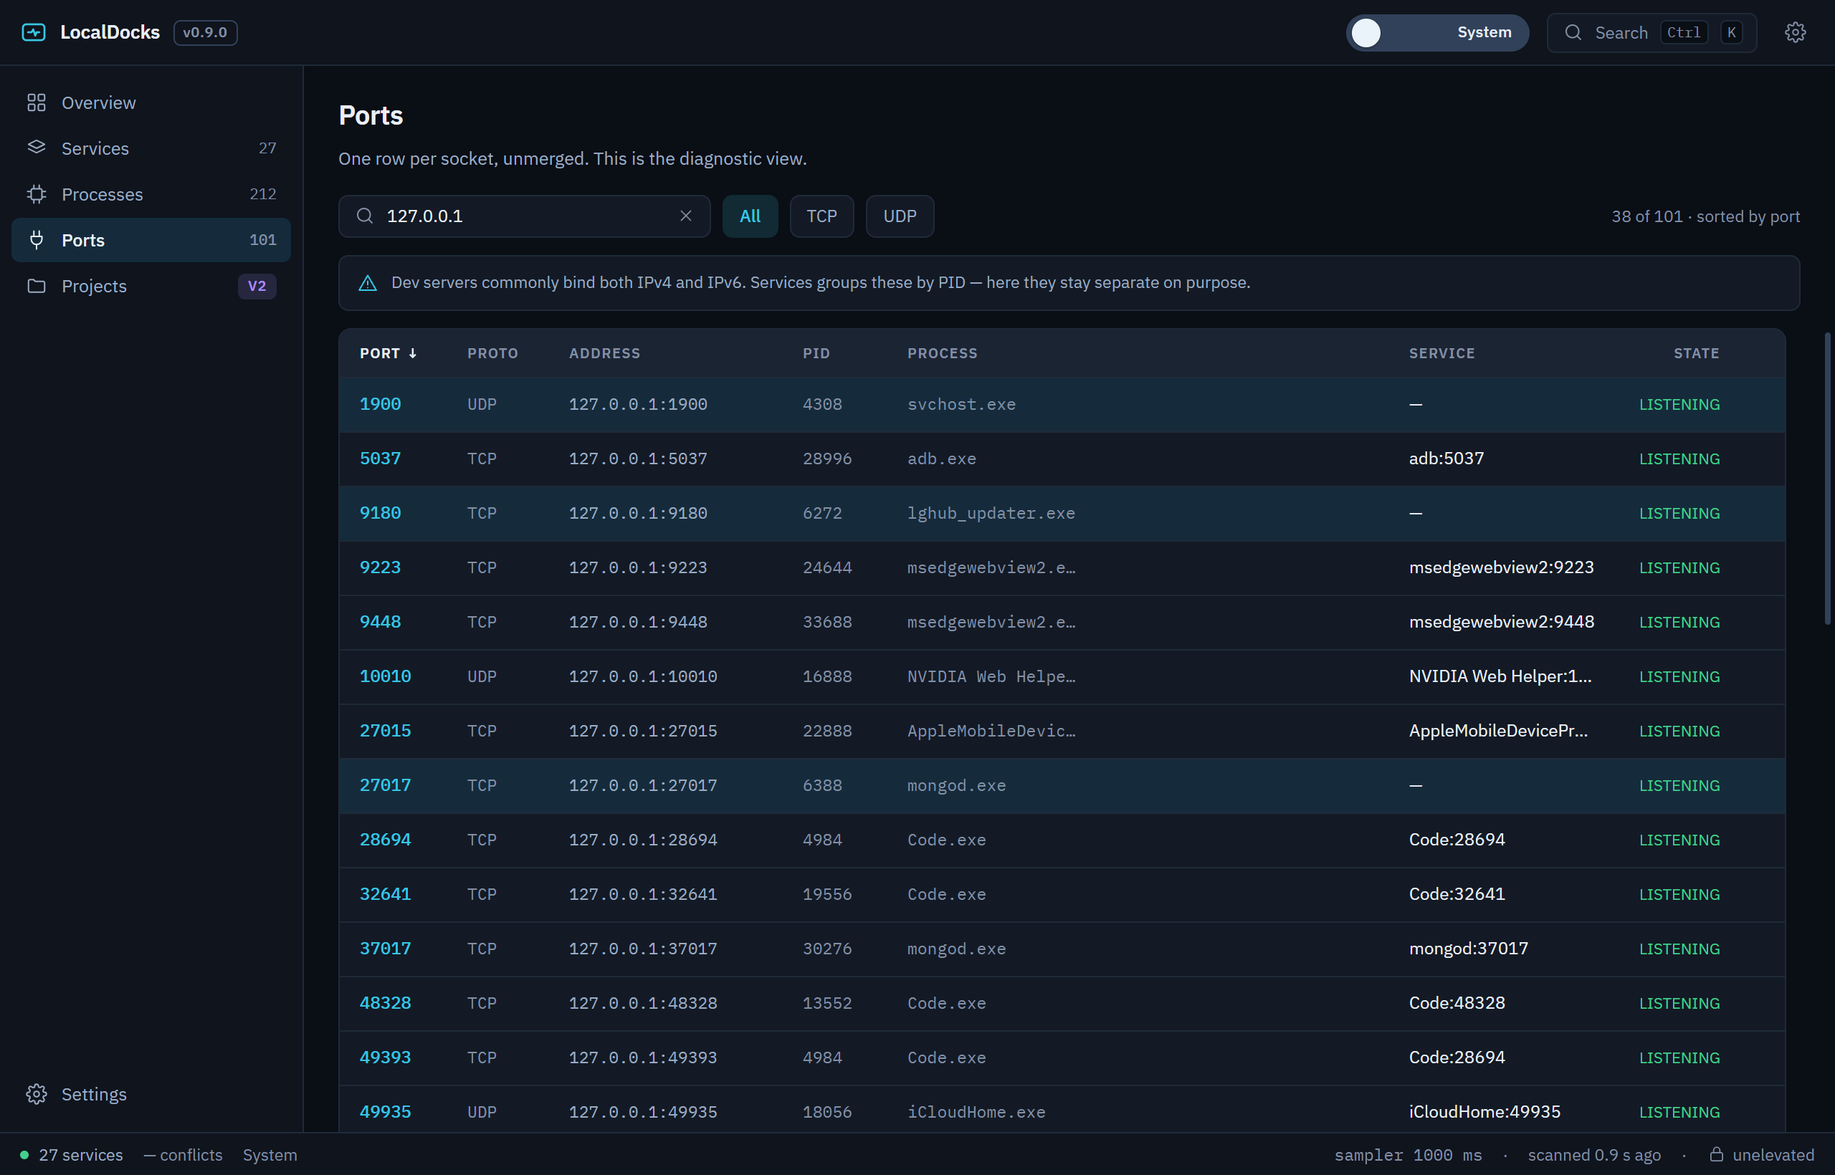This screenshot has width=1835, height=1175.
Task: Click the vertical scrollbar of the ports table
Action: click(1827, 479)
